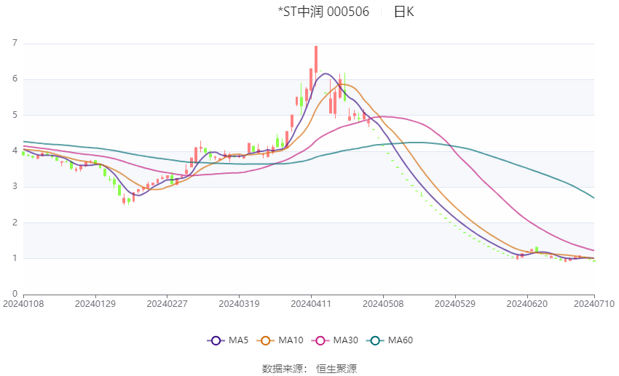Click the y-axis value 5
Image resolution: width=619 pixels, height=376 pixels.
coord(15,115)
